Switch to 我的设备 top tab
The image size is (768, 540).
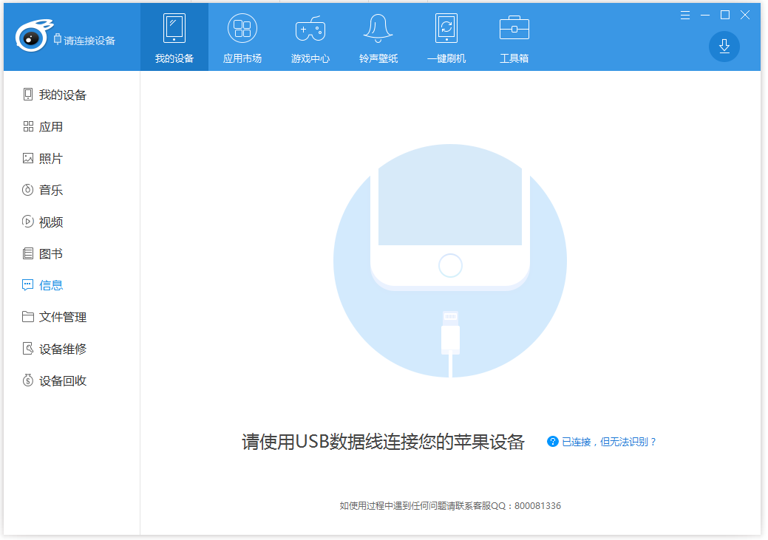point(174,37)
